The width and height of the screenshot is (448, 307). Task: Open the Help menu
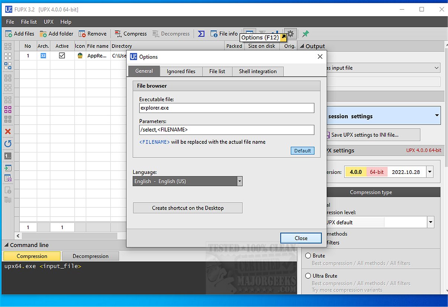(66, 22)
